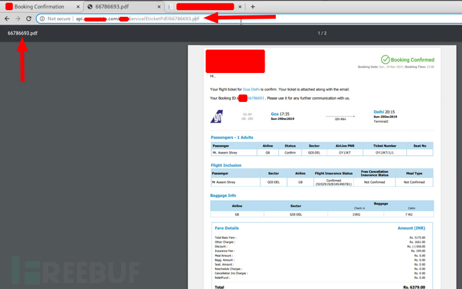Click the AirLine PNR value OY1JKT
462x289 pixels.
click(x=345, y=153)
